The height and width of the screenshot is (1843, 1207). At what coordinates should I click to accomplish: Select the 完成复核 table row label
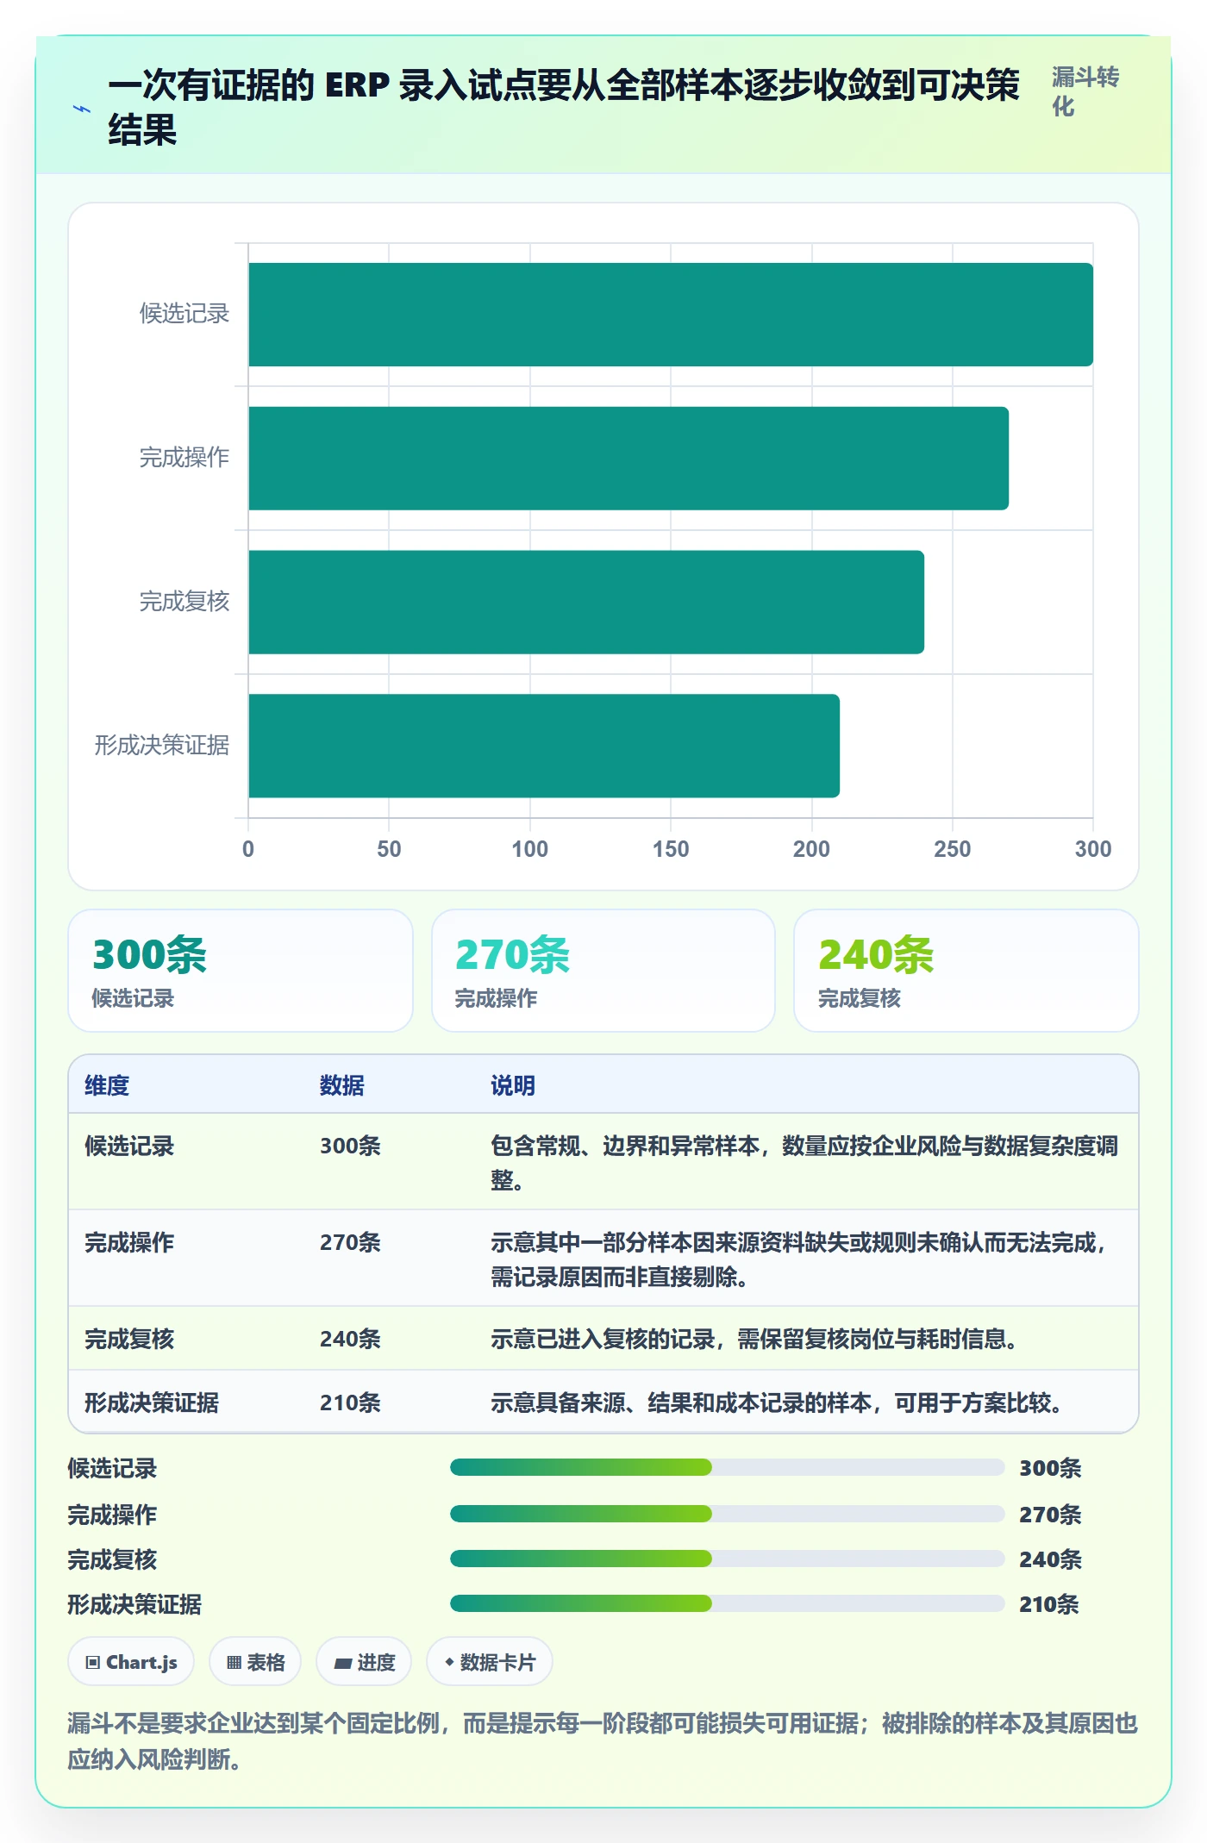(x=129, y=1339)
